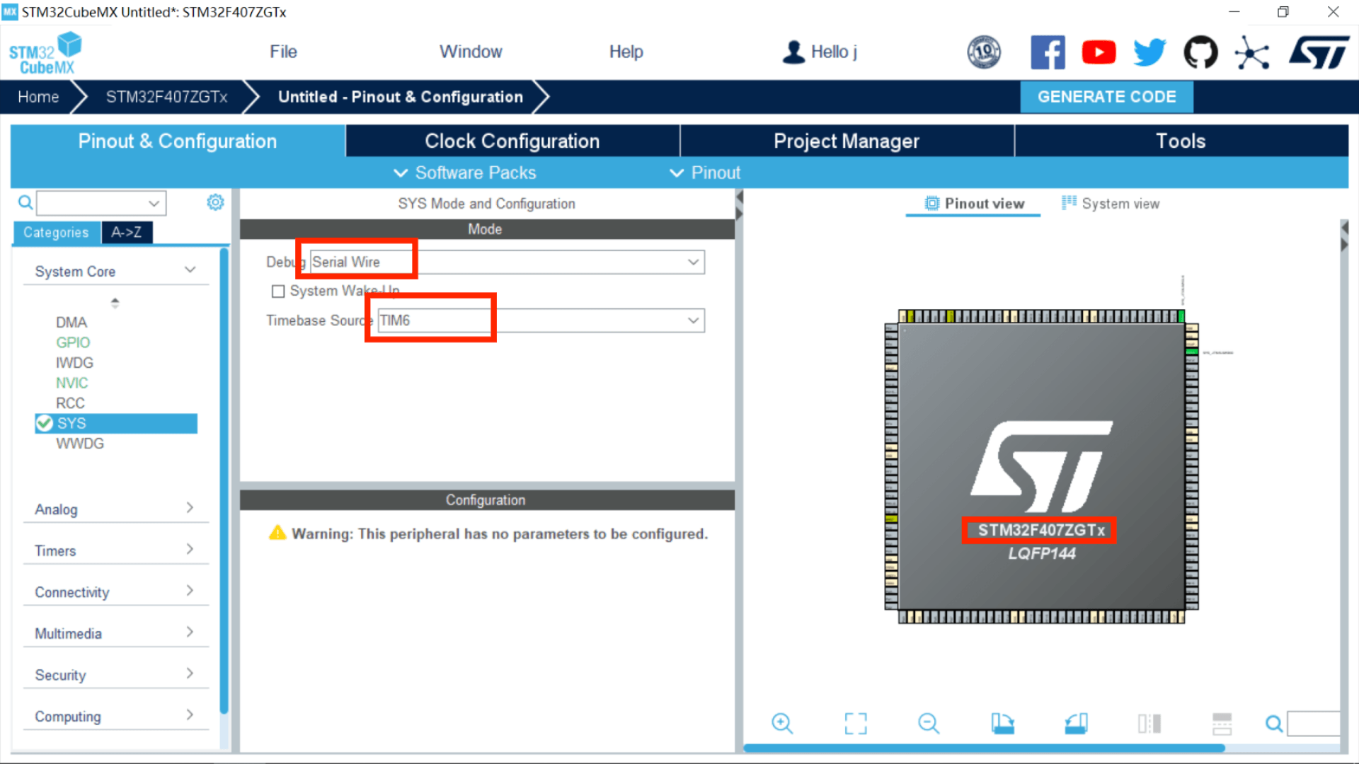Switch to the A->Z list tab
Viewport: 1359px width, 764px height.
[126, 232]
